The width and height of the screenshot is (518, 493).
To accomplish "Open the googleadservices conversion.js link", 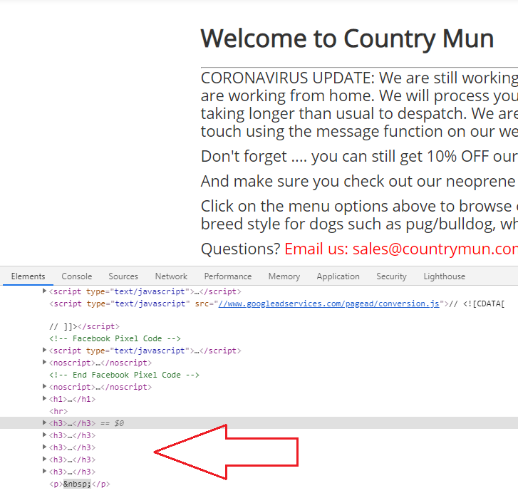I will (x=328, y=303).
